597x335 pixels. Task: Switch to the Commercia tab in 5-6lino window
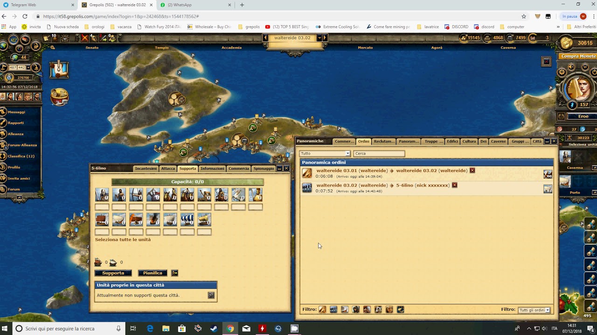239,168
